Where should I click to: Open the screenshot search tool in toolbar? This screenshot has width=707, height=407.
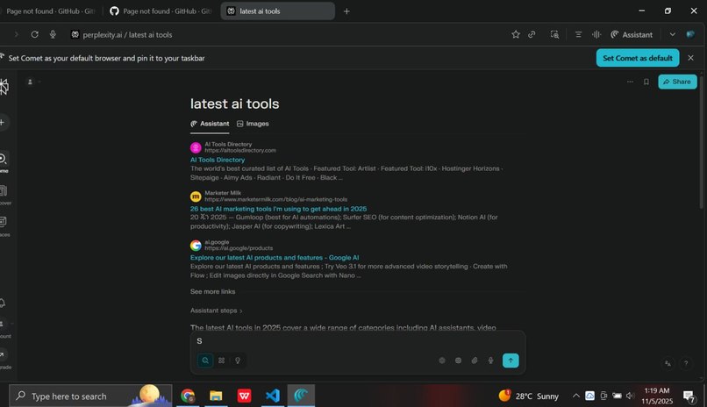coord(554,34)
